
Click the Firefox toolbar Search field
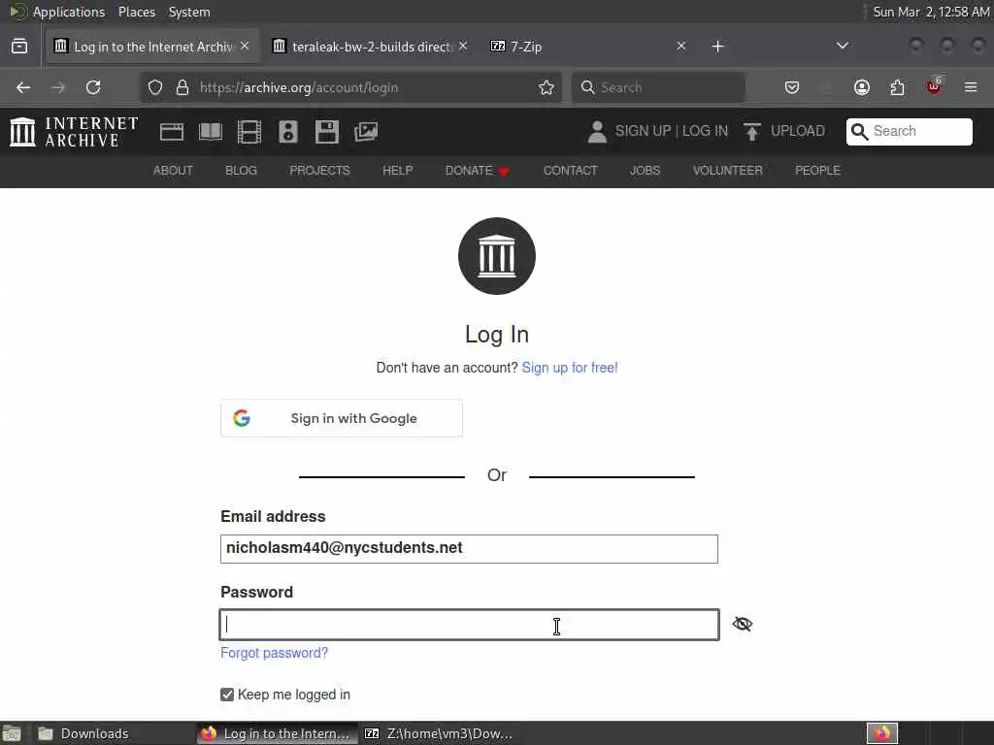pos(659,87)
